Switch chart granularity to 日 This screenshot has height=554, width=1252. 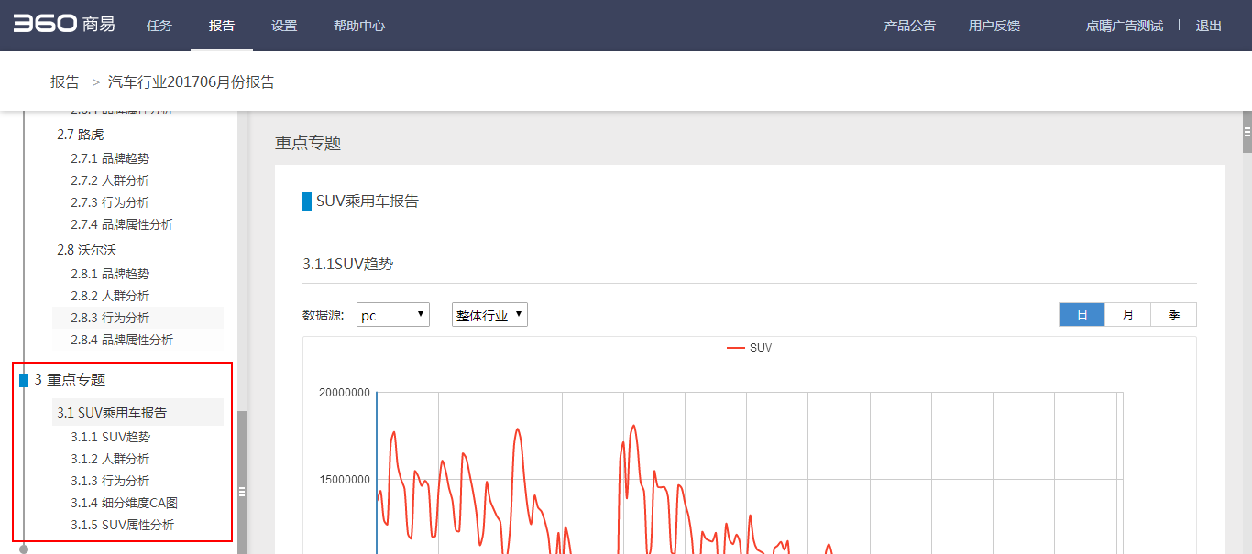(x=1082, y=315)
